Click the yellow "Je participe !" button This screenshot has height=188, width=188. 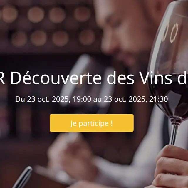[91, 123]
